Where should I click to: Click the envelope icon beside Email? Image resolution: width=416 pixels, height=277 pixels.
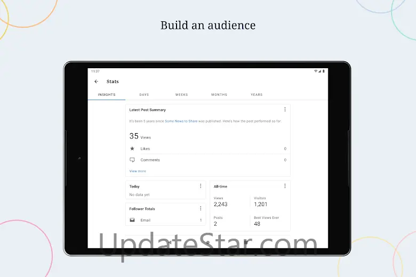click(x=132, y=220)
